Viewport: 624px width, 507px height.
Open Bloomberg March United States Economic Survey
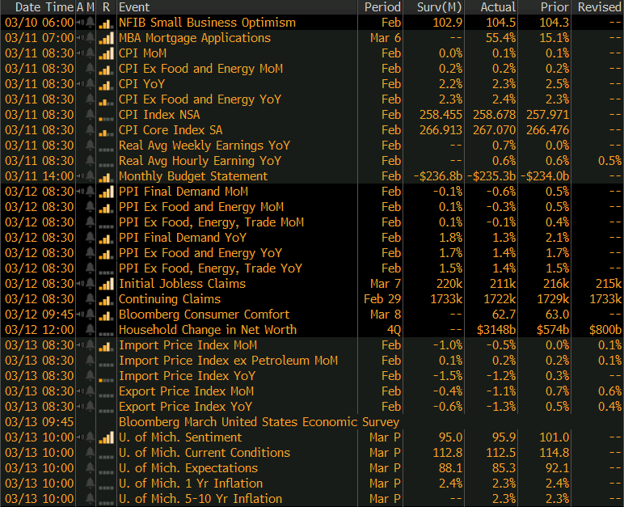point(259,422)
